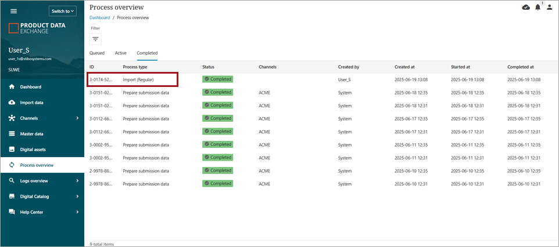
Task: Open the notifications bell
Action: [x=537, y=7]
